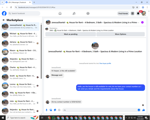Focus the Search Facebook field
The width and height of the screenshot is (150, 120).
coord(24,14)
